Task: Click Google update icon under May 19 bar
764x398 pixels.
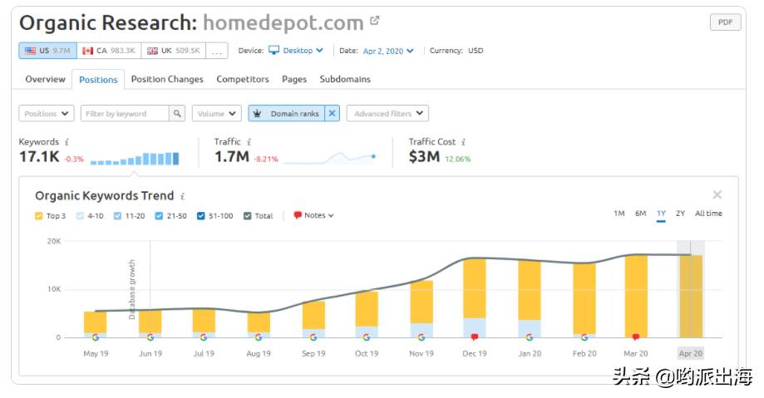Action: pyautogui.click(x=95, y=337)
